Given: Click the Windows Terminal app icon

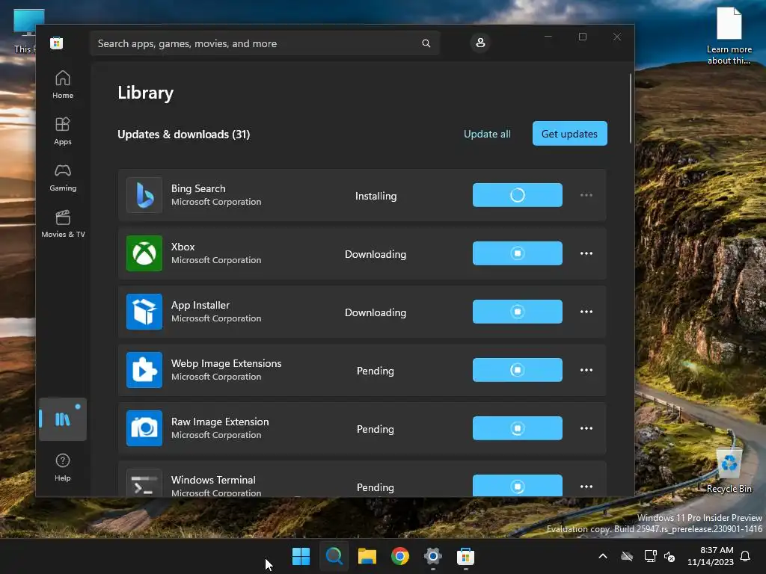Looking at the screenshot, I should 144,484.
